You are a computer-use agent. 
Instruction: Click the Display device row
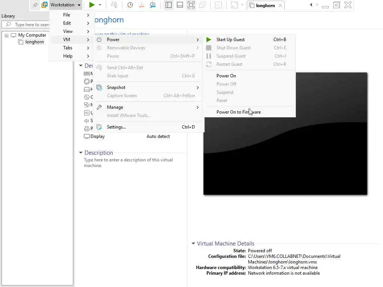click(127, 136)
